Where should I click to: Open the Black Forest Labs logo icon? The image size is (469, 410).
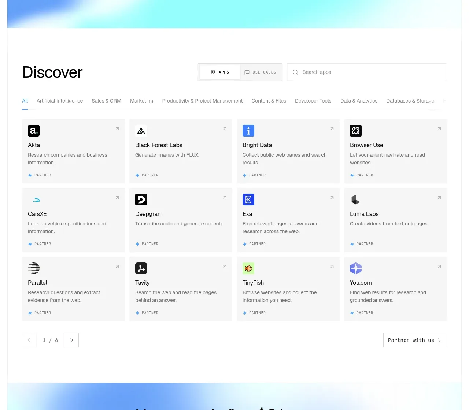click(141, 131)
